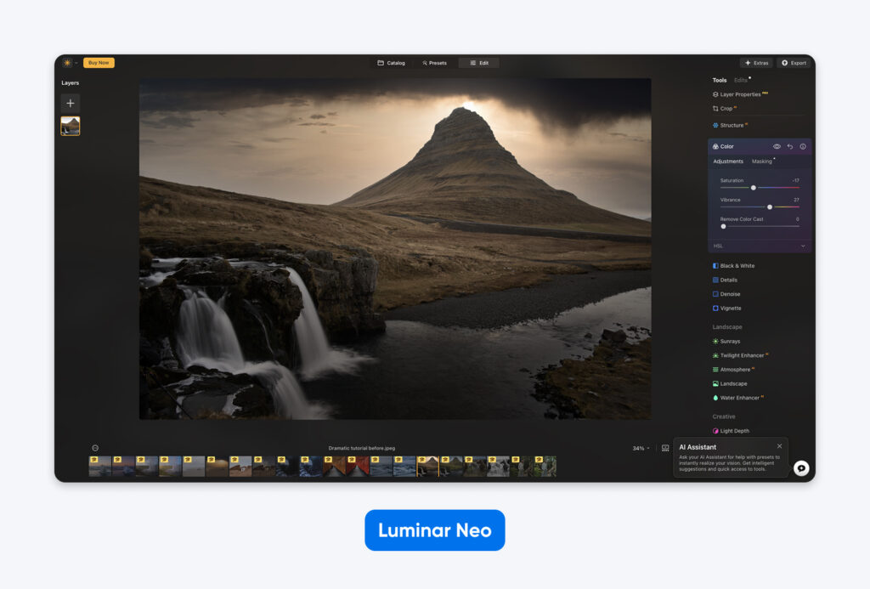Open the Black & White tool
Image resolution: width=870 pixels, height=589 pixels.
pos(736,265)
